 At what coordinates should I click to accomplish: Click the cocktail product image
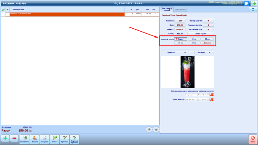click(x=187, y=72)
